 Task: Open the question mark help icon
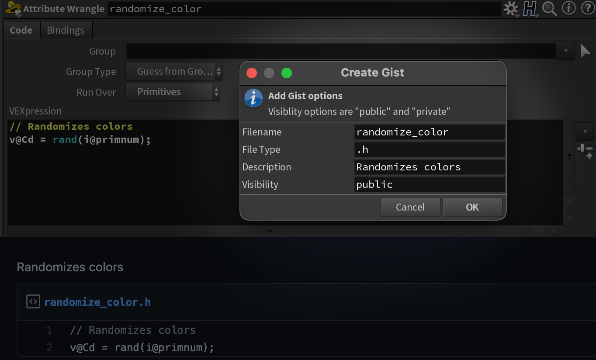click(588, 8)
